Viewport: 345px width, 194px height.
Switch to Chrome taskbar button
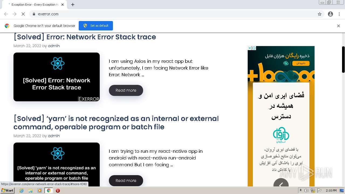(49, 190)
